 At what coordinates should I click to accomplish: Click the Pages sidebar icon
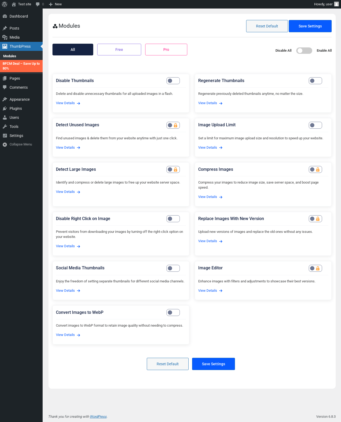5,78
